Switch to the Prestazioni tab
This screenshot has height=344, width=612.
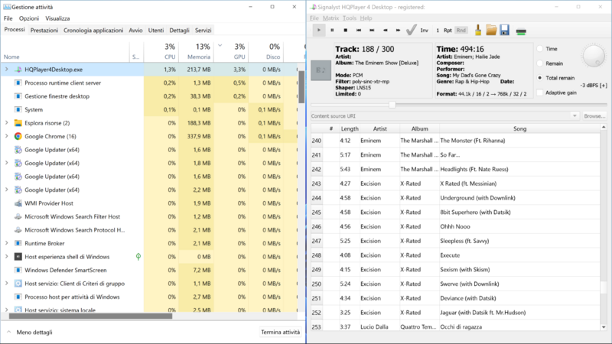[44, 30]
